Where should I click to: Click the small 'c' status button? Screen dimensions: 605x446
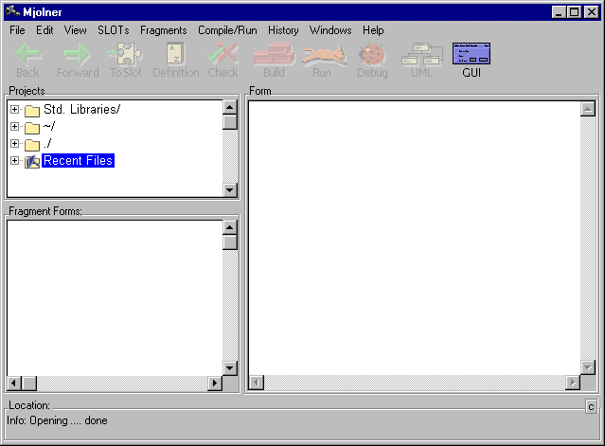click(x=591, y=406)
